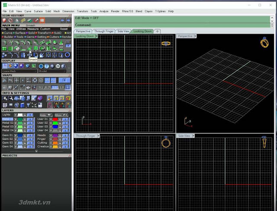
Task: Expand arrow next to Heads layer
Action: click(x=51, y=135)
